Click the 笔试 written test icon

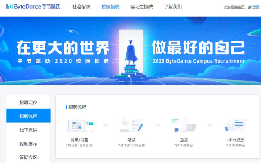click(131, 125)
